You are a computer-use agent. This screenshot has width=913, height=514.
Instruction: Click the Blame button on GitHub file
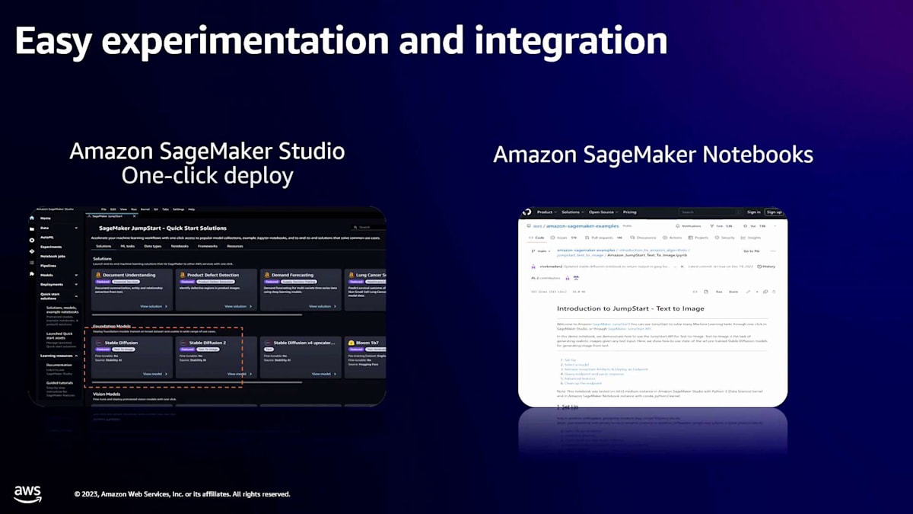733,292
